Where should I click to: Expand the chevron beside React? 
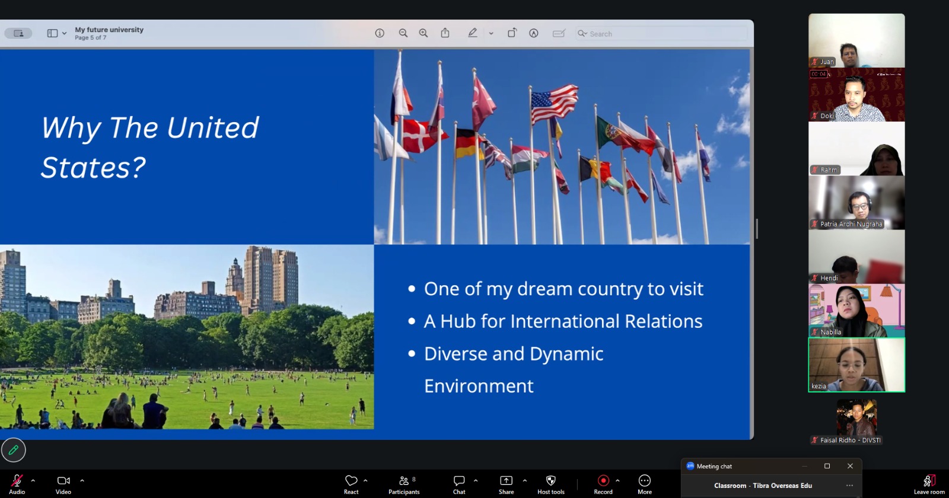365,480
